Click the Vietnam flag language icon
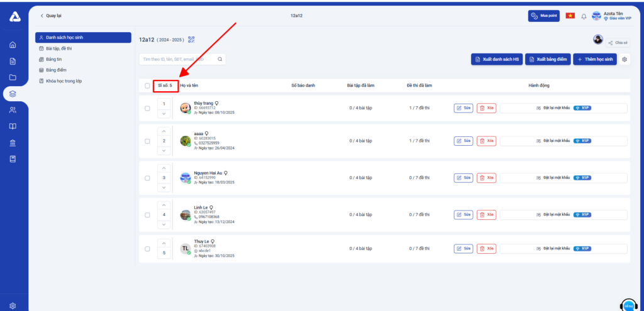The width and height of the screenshot is (644, 311). (570, 16)
